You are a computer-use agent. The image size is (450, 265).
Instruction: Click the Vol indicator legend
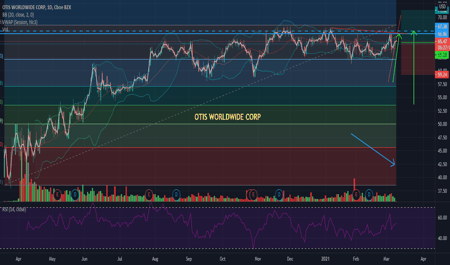[x=5, y=29]
